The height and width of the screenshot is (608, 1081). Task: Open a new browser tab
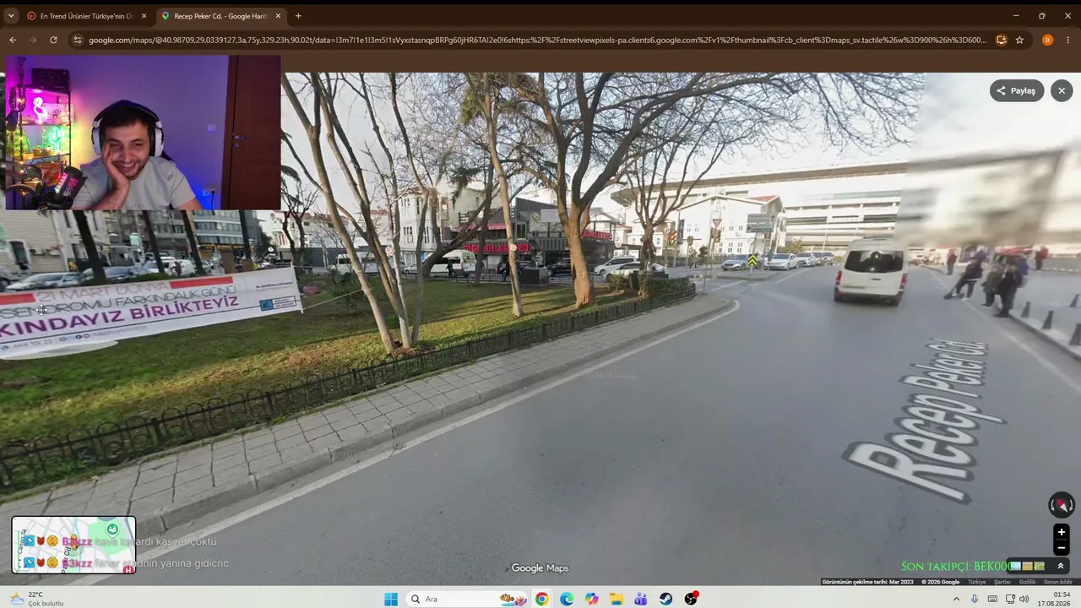pyautogui.click(x=298, y=16)
